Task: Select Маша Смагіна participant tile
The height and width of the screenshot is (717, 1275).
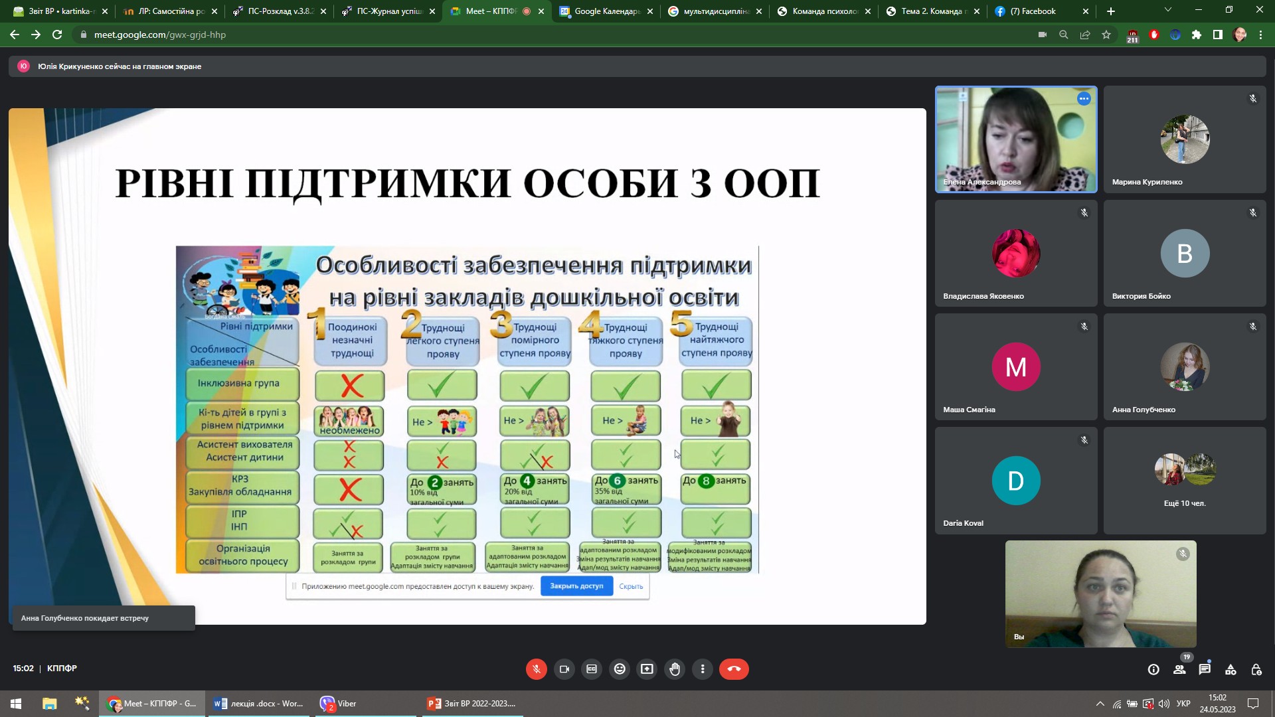Action: point(1016,367)
